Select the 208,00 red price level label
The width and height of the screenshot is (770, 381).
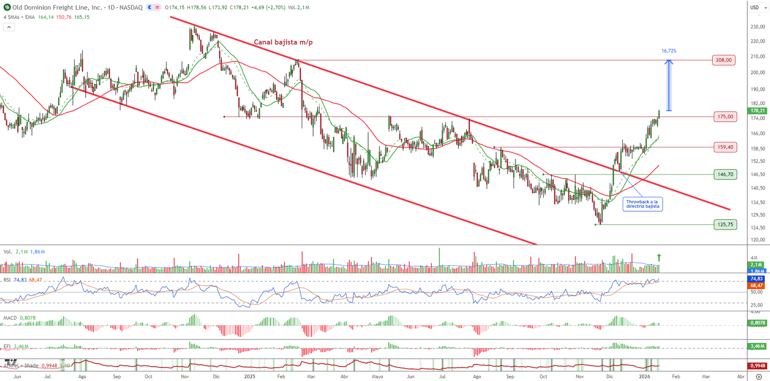[x=723, y=60]
